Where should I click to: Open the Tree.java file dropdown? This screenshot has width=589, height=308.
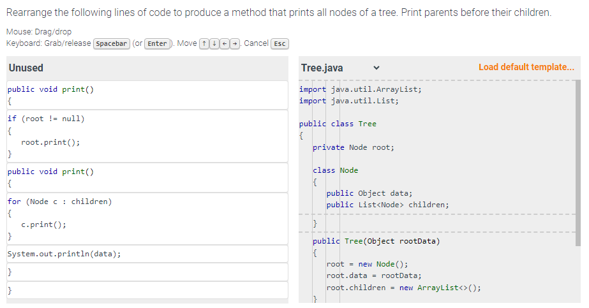340,68
